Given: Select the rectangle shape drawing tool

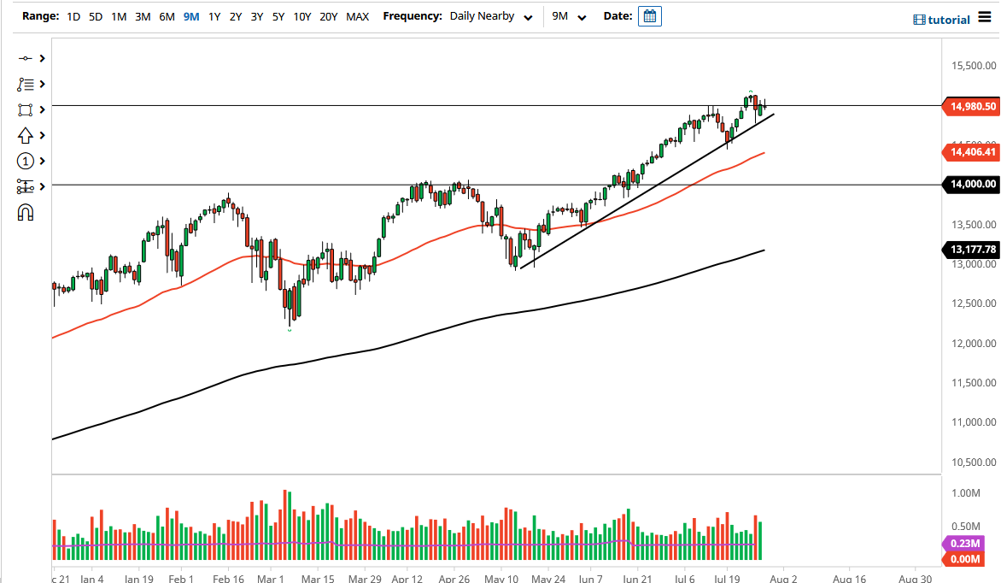Looking at the screenshot, I should pyautogui.click(x=26, y=109).
